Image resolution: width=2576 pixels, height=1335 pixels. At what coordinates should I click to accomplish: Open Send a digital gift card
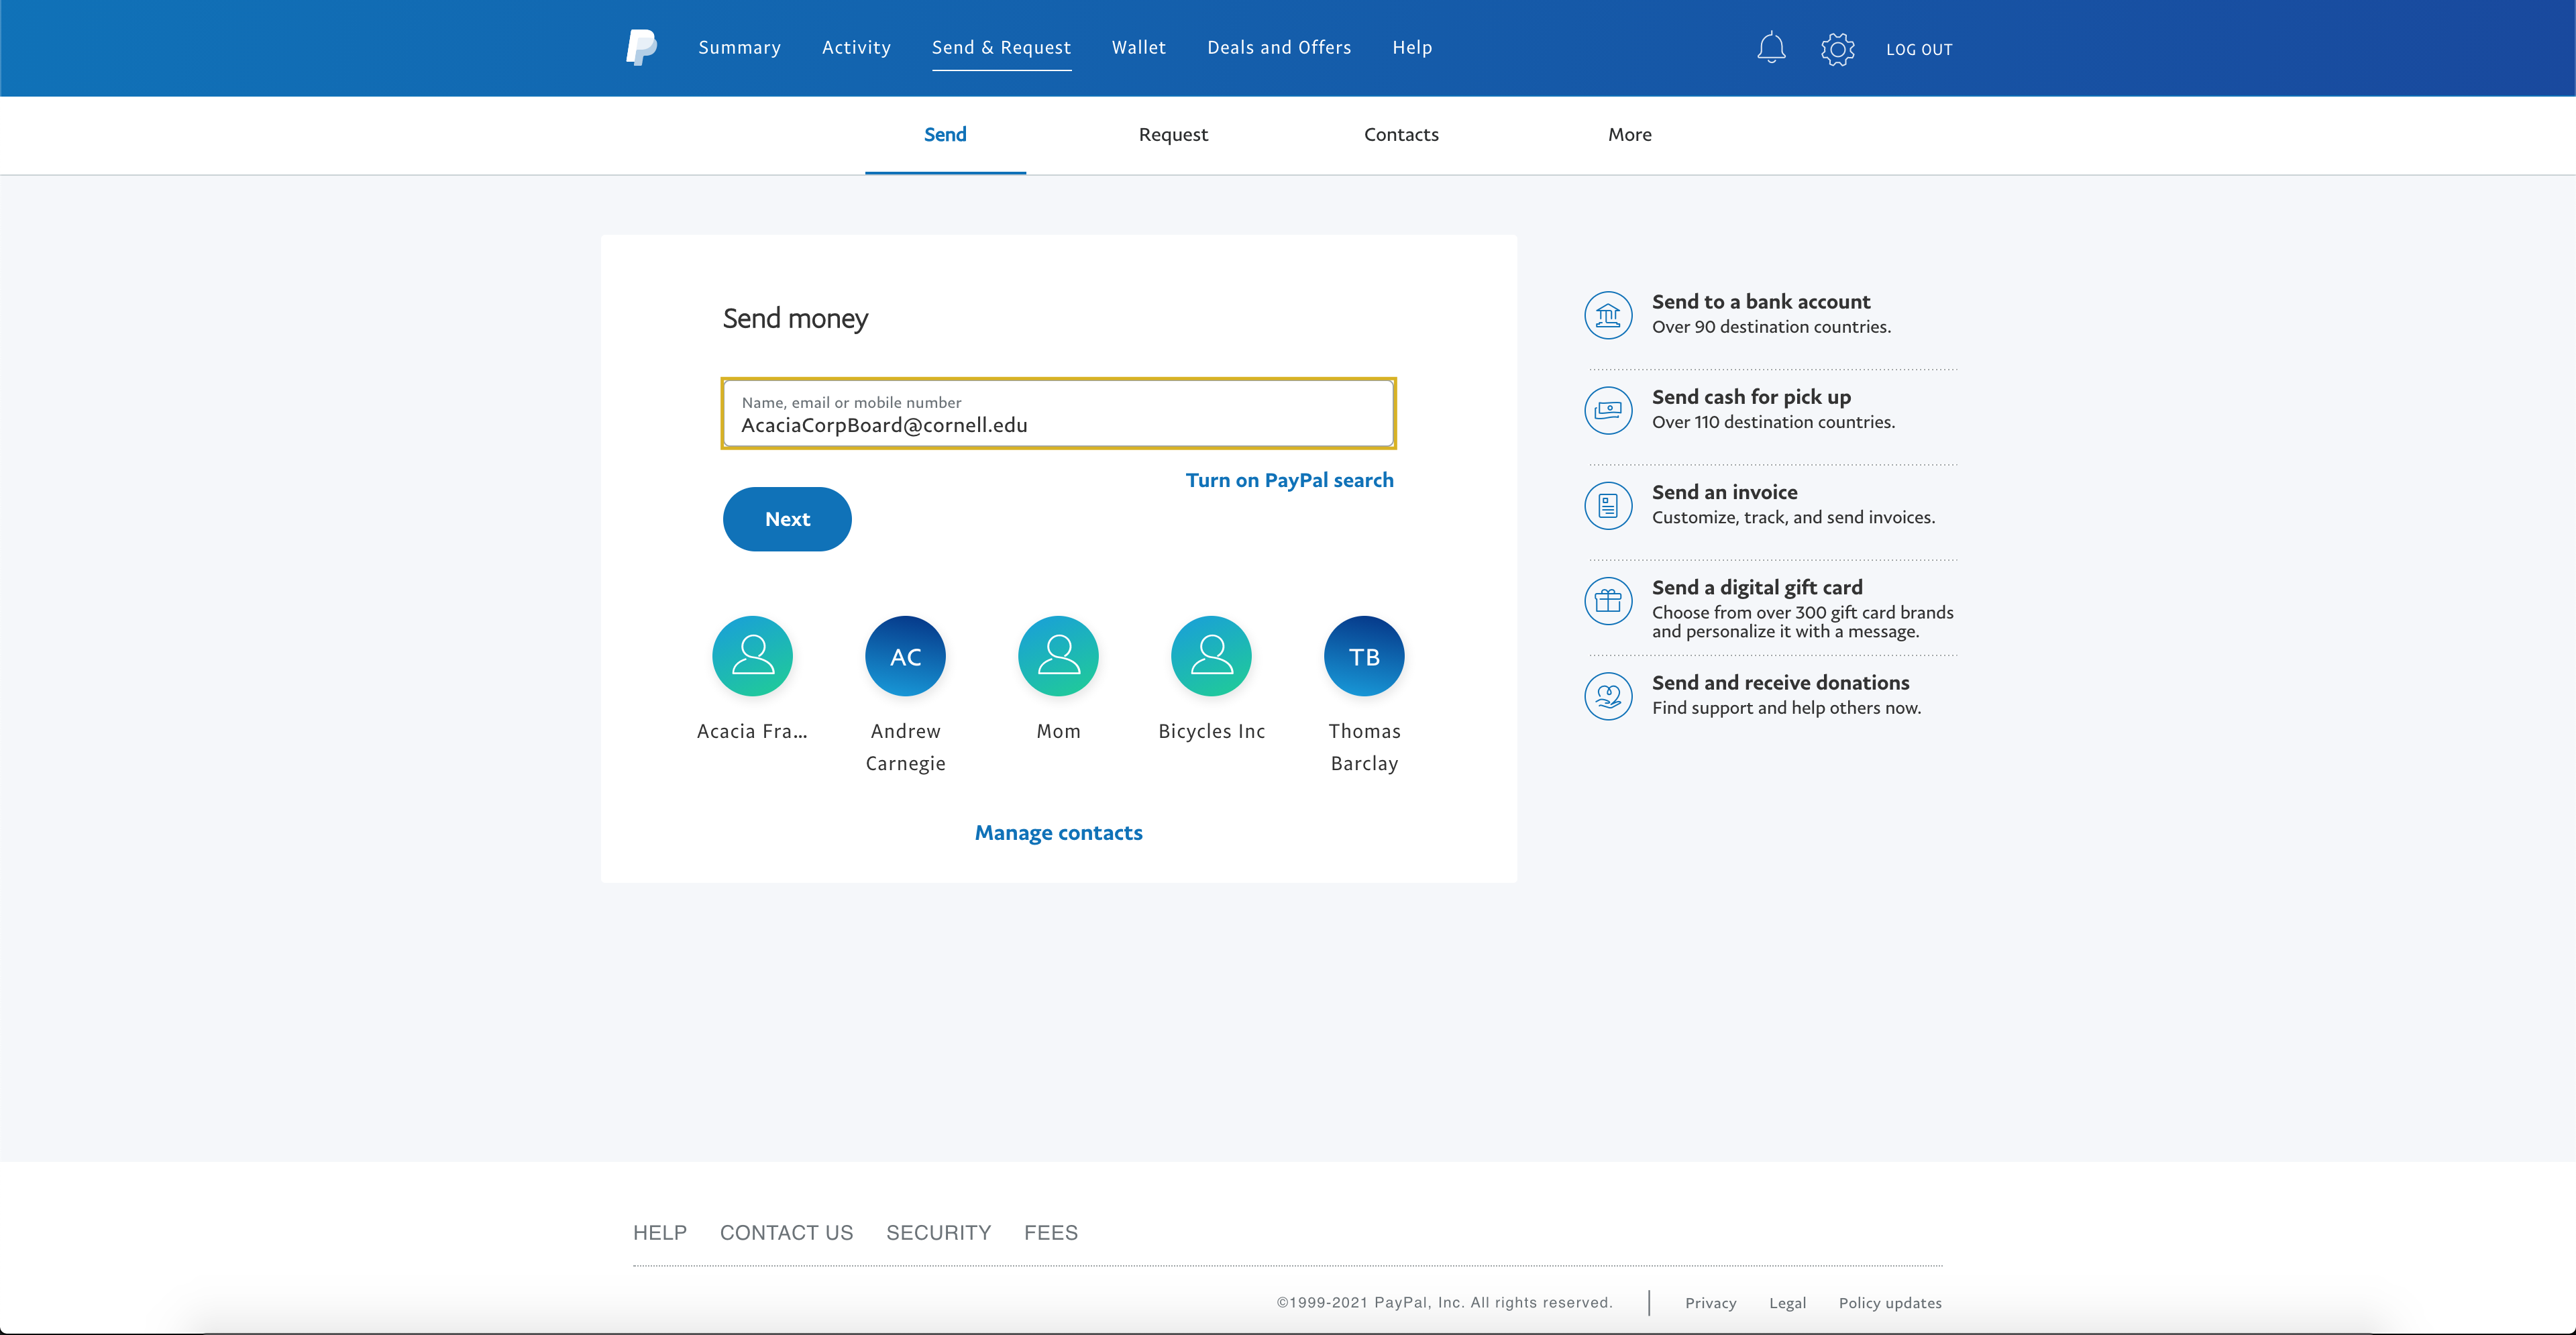(x=1757, y=587)
